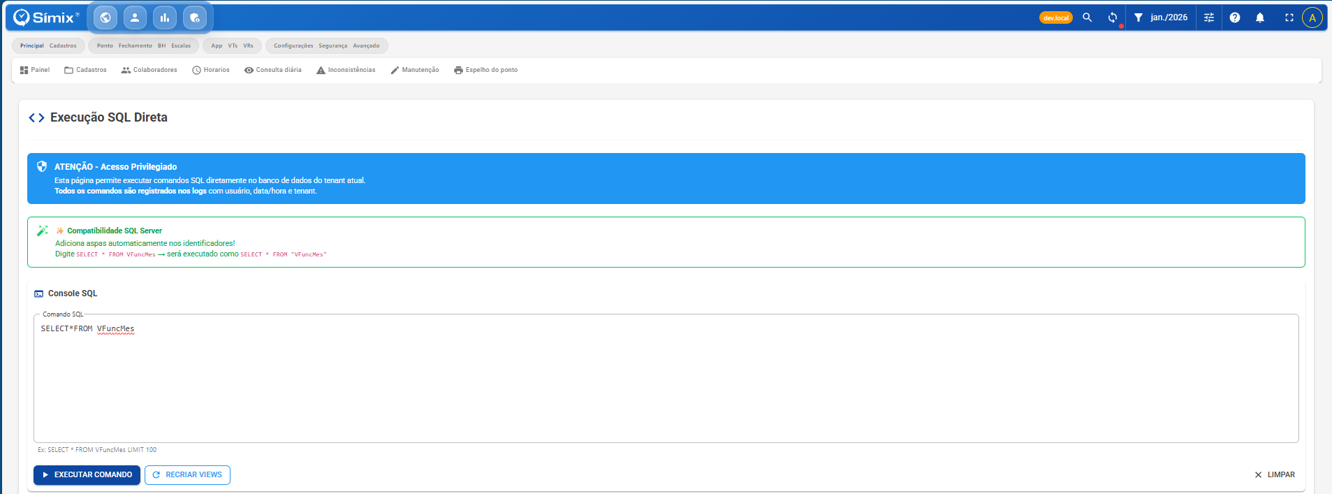Open Espelho do ponto toolbar item
The image size is (1332, 494).
click(x=486, y=70)
